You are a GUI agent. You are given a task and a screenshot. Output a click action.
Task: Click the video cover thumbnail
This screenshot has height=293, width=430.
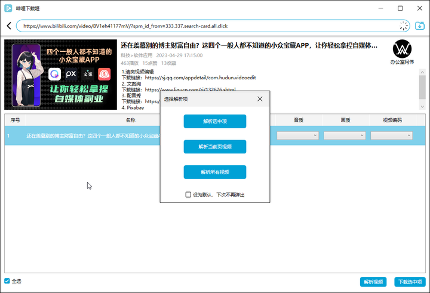[x=60, y=75]
